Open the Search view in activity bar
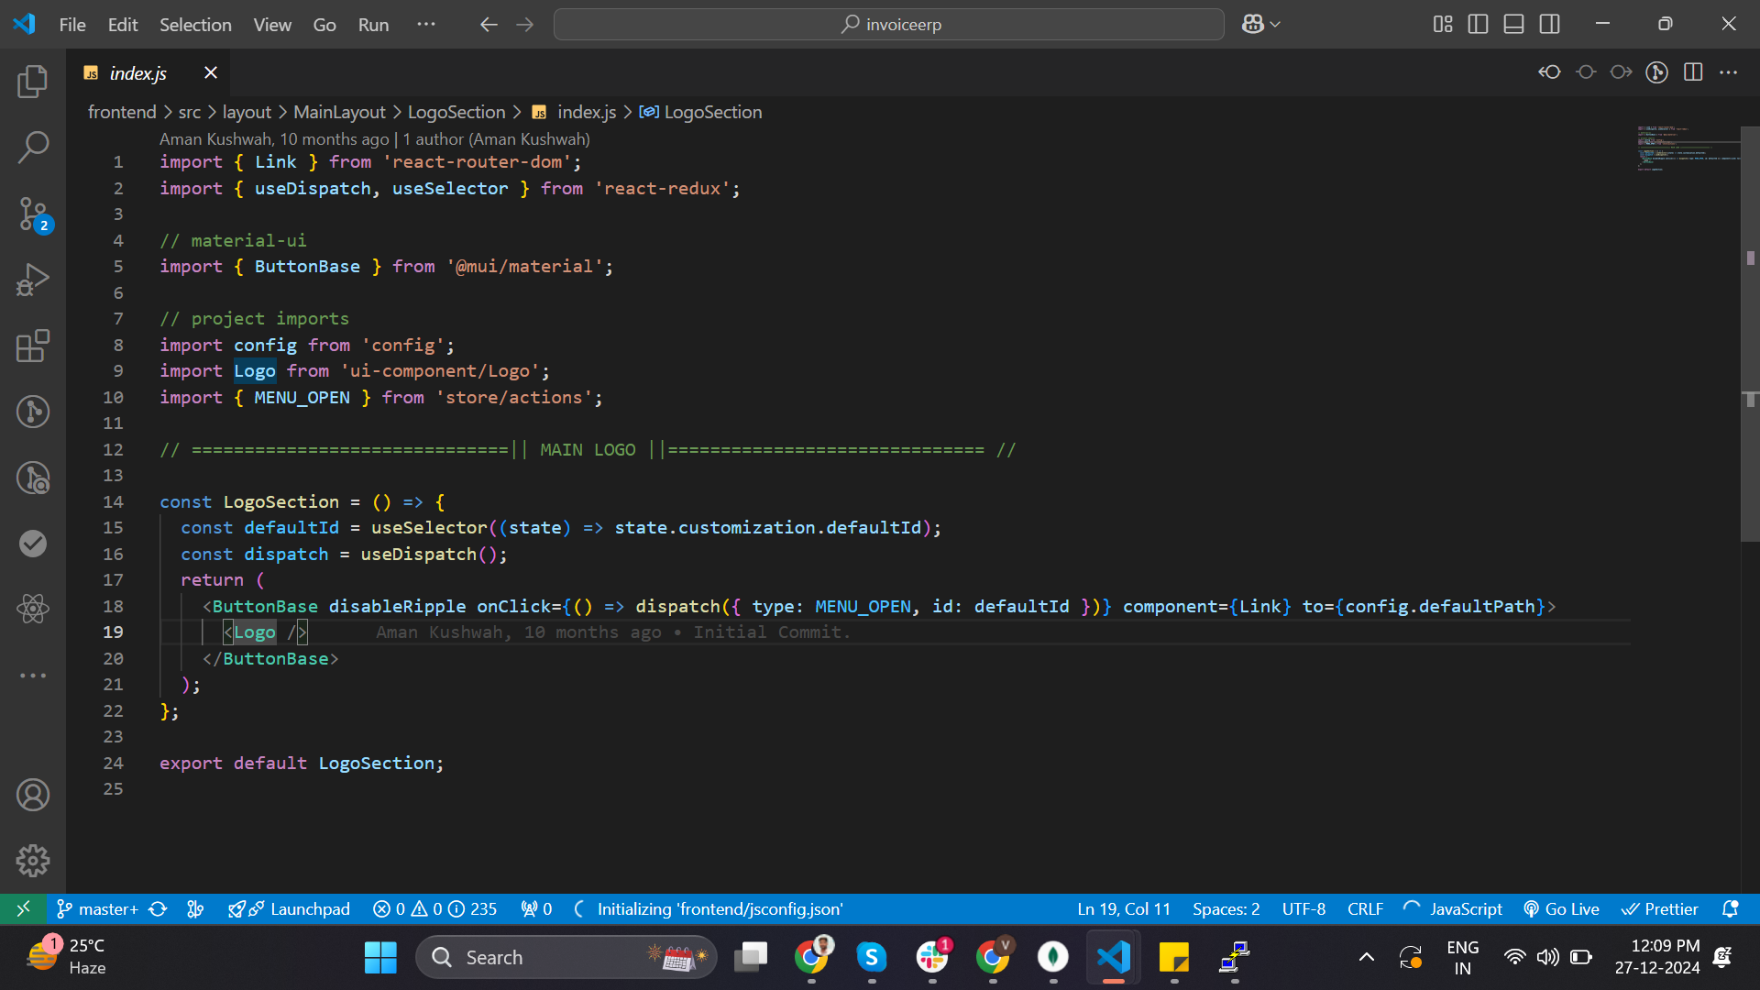 (33, 147)
